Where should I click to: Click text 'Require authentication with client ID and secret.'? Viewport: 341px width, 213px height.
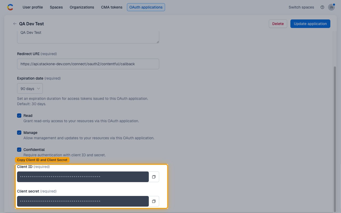tap(64, 155)
